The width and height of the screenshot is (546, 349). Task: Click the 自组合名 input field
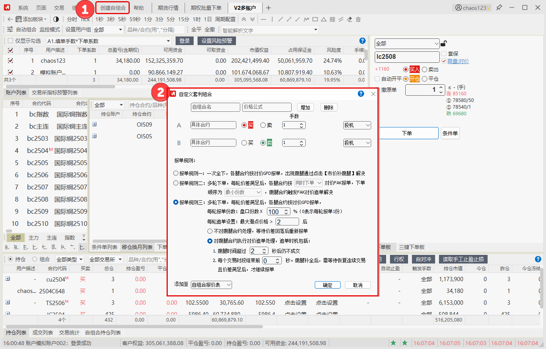[216, 107]
